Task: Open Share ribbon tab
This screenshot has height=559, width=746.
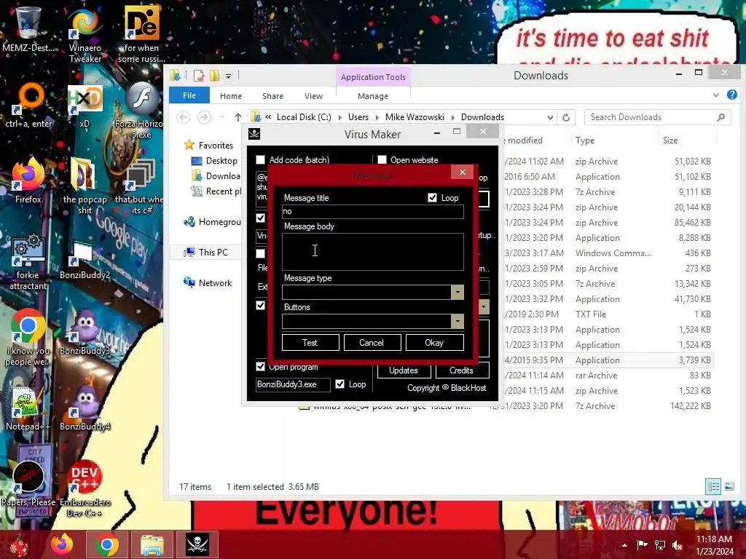Action: click(x=272, y=96)
